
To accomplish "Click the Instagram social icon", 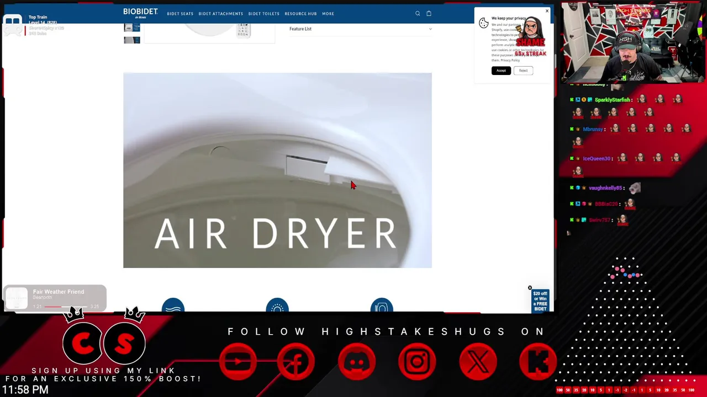I will [x=417, y=362].
